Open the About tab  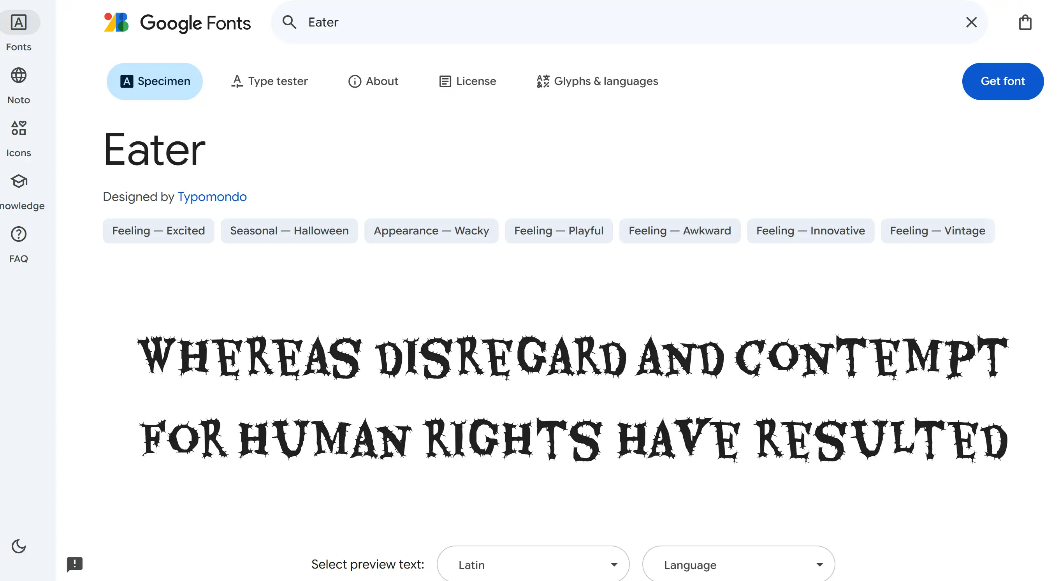(373, 81)
